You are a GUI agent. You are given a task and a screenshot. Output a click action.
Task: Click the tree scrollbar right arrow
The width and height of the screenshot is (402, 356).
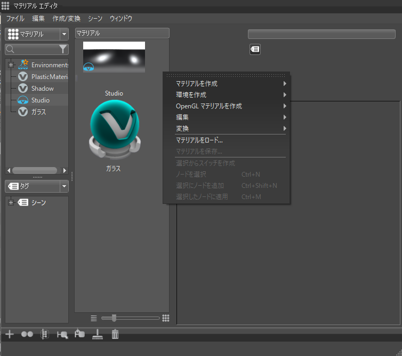(x=65, y=170)
